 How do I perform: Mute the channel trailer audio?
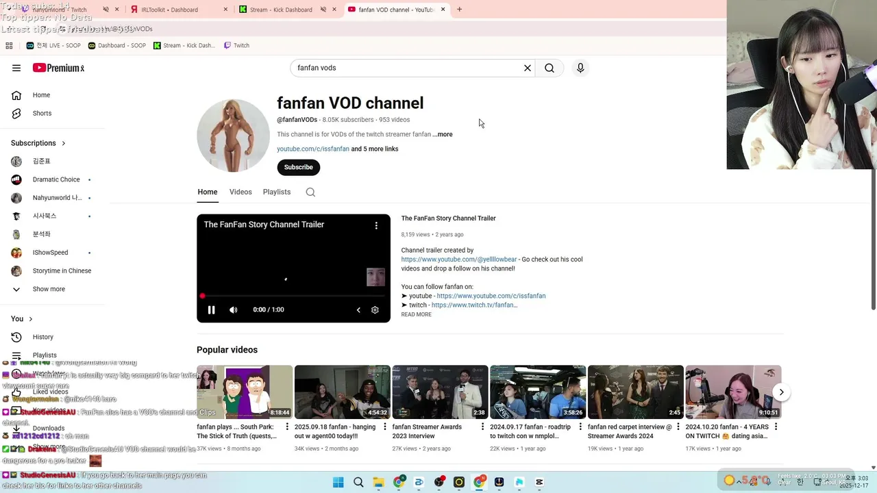point(234,309)
